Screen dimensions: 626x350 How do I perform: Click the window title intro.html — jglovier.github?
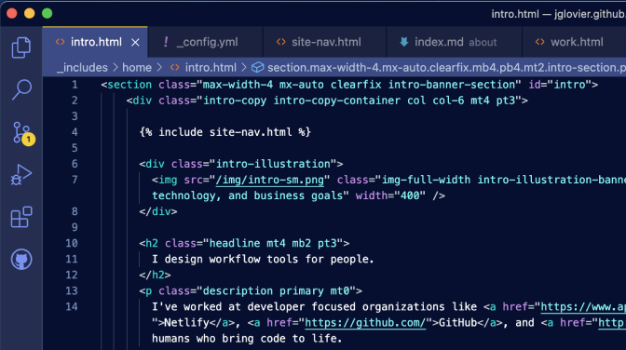tap(558, 14)
